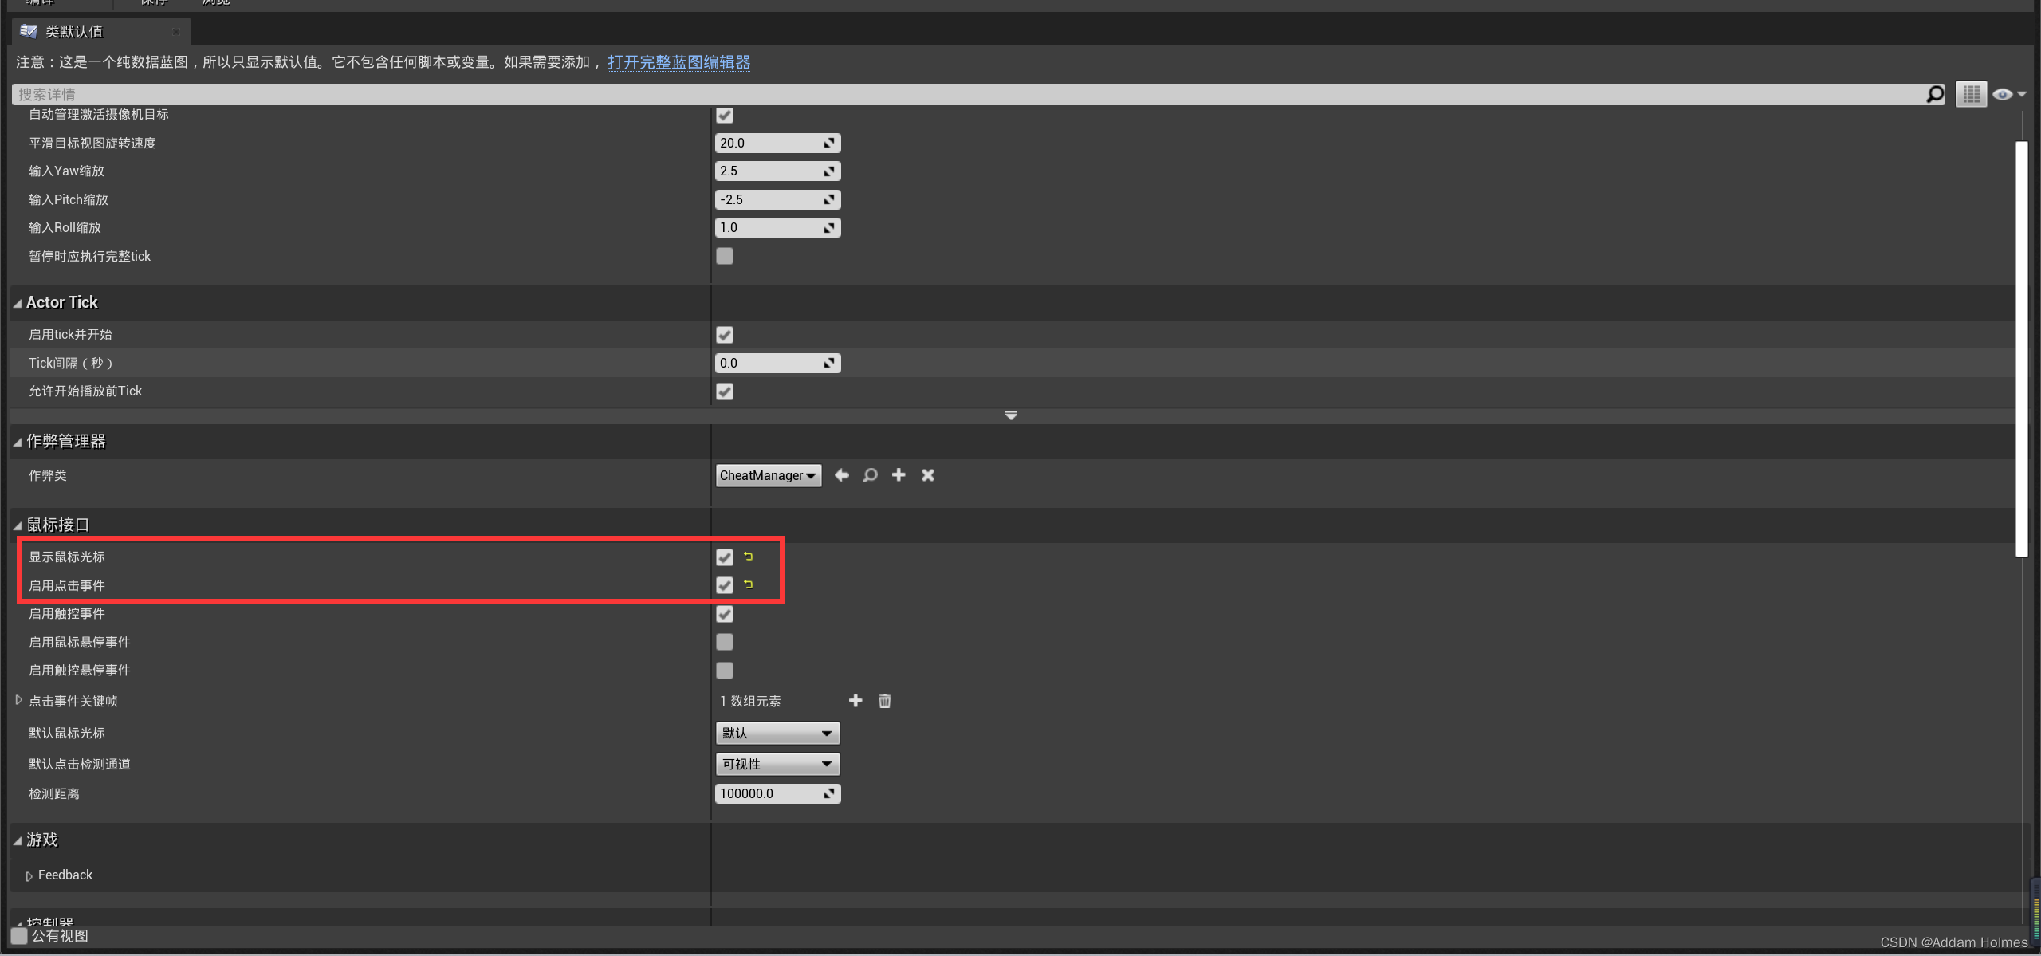Select the 类默认值 tab
Screen dimensions: 2041x956
pos(101,31)
